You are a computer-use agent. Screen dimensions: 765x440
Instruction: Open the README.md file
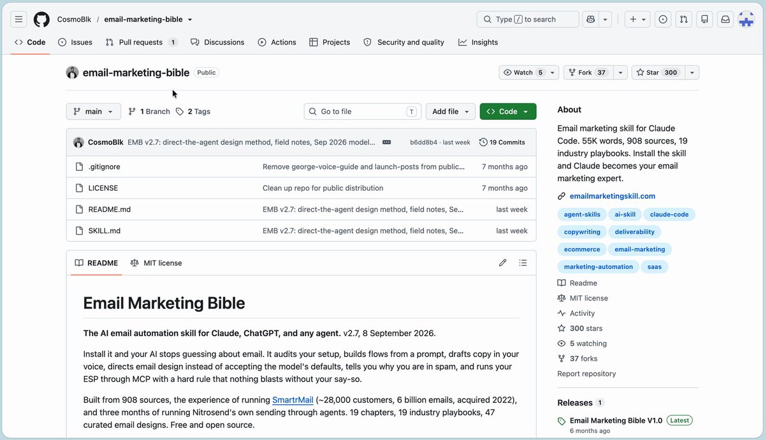coord(110,209)
